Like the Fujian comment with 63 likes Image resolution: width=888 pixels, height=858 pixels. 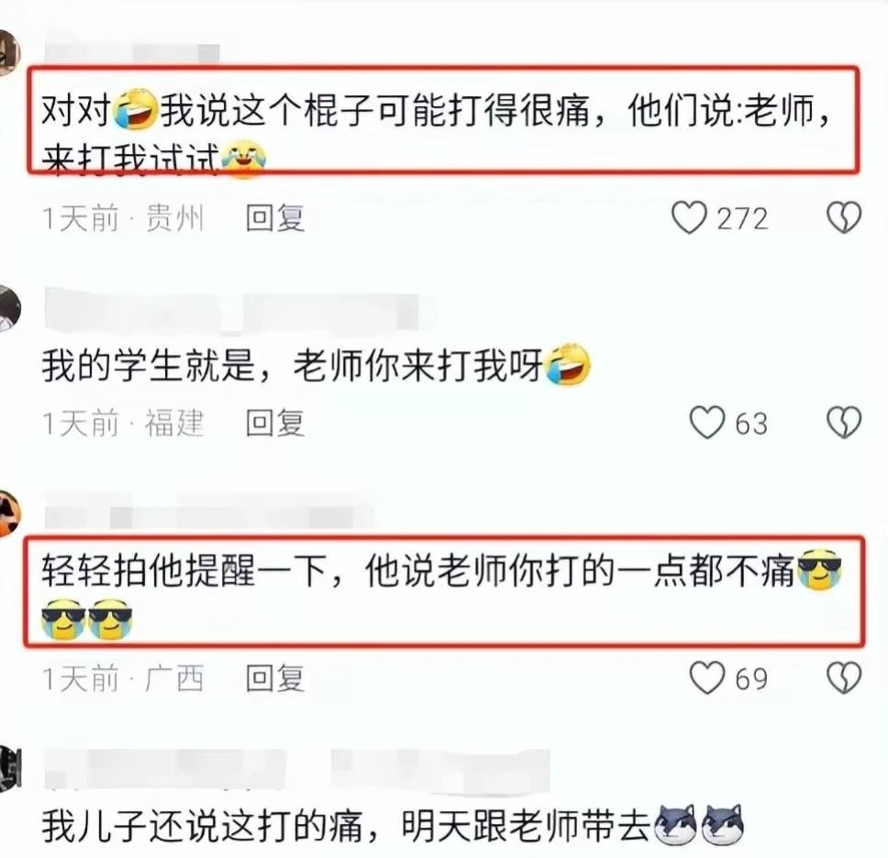coord(706,423)
